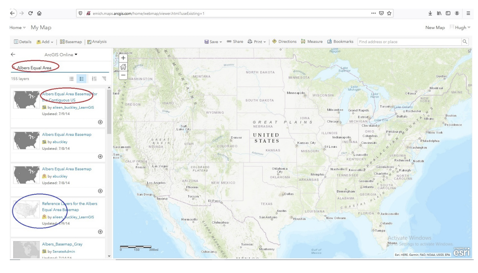This screenshot has width=478, height=273.
Task: Open browser downloads arrow icon
Action: click(430, 13)
